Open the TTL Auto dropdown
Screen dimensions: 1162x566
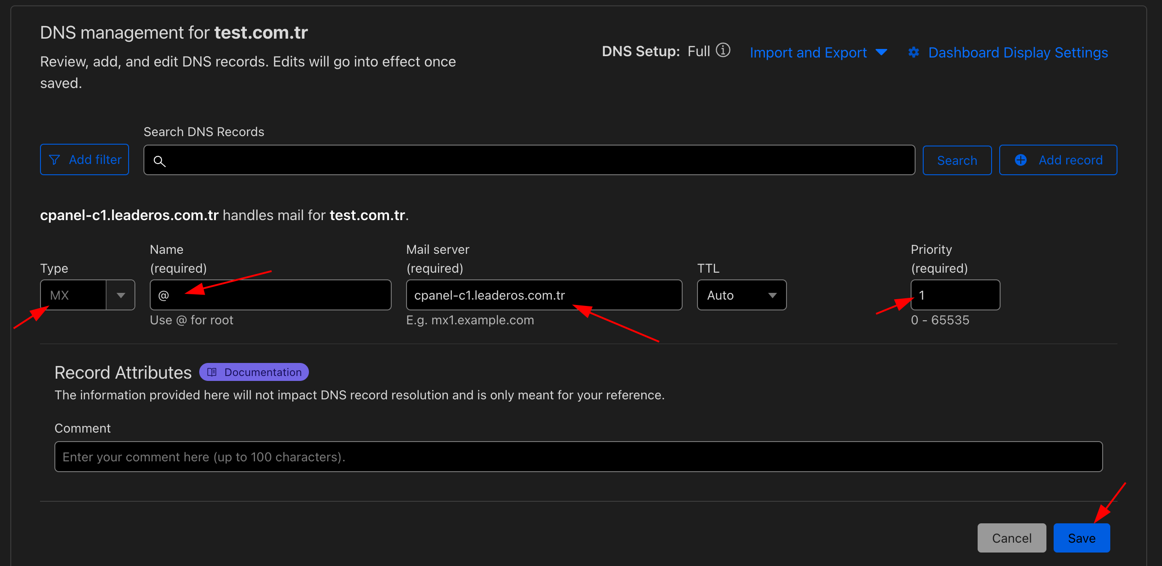[x=741, y=295]
